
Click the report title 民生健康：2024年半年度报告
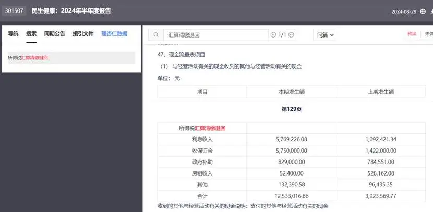click(71, 11)
